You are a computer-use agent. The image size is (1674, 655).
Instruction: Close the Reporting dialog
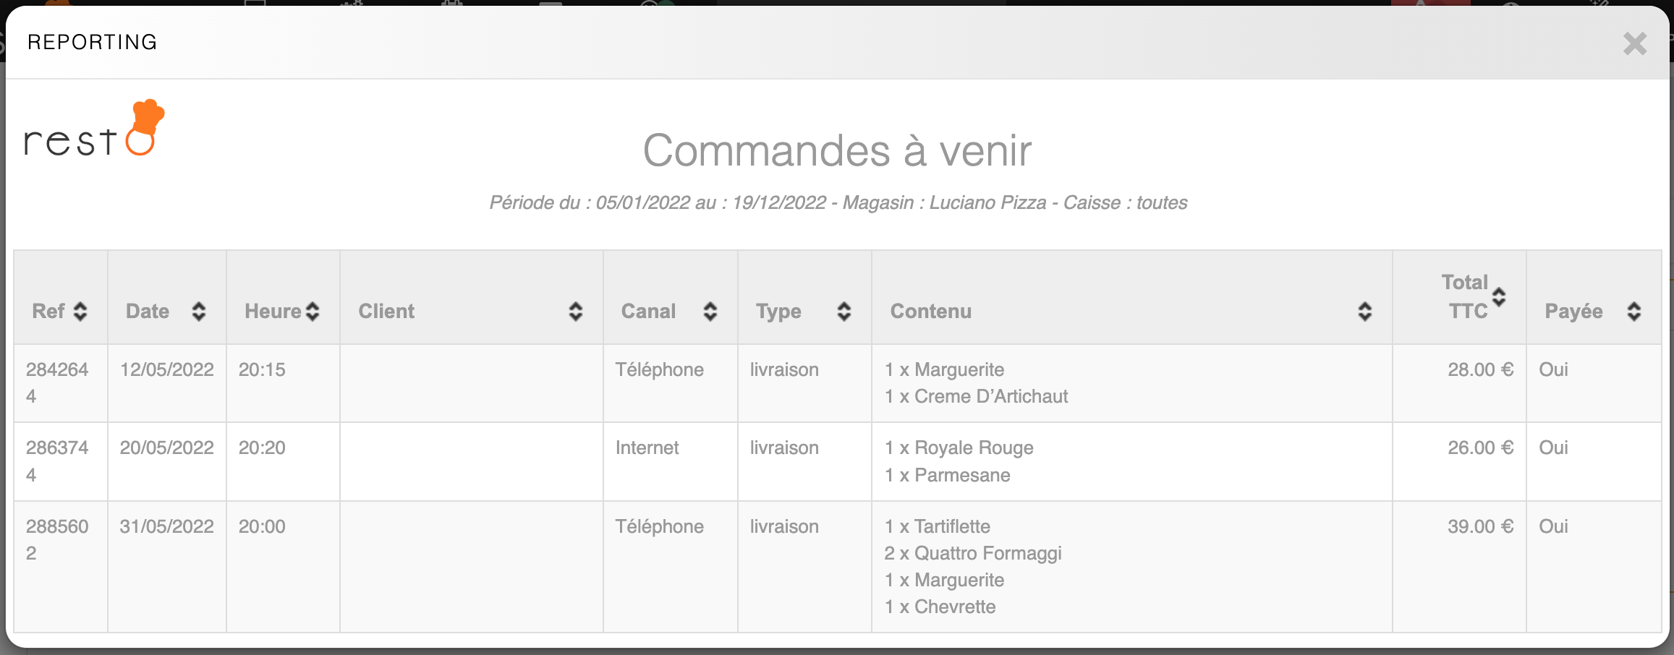point(1634,43)
